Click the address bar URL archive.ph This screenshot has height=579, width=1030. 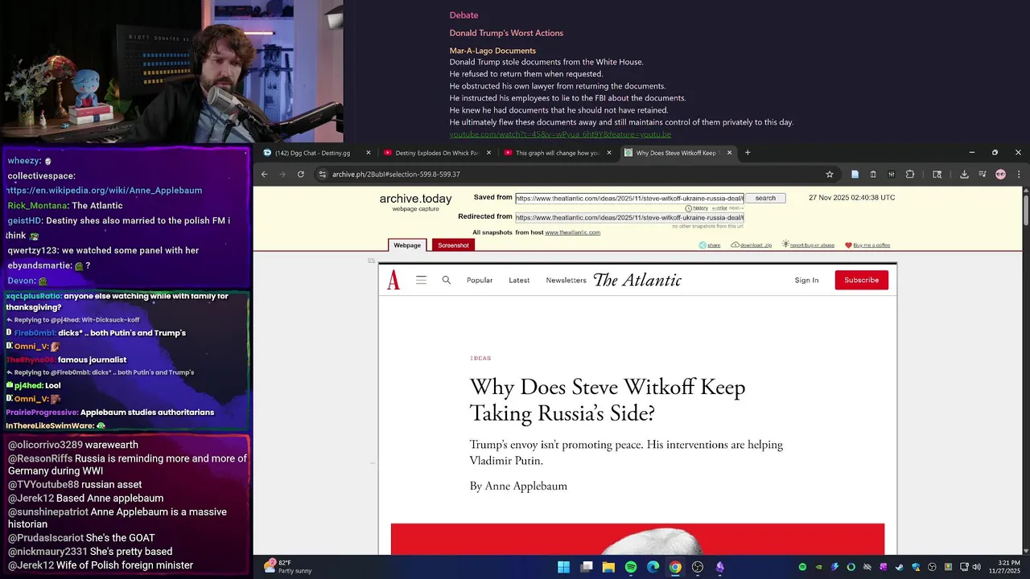[396, 174]
